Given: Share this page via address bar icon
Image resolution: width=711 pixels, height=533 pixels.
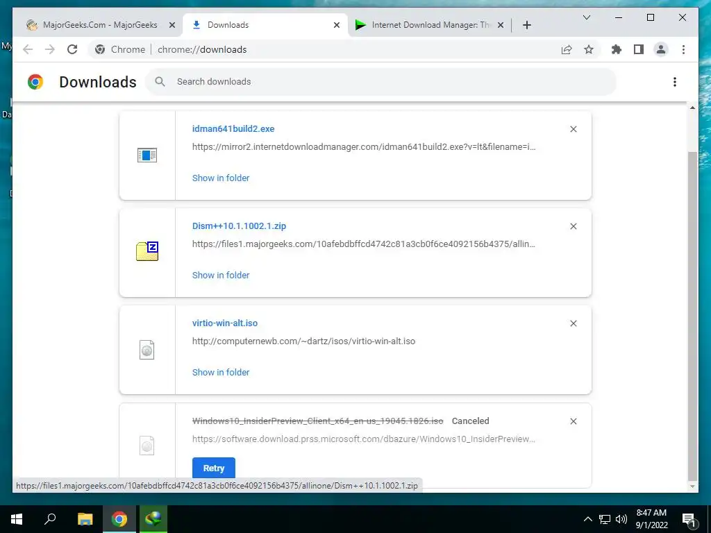Looking at the screenshot, I should [567, 49].
